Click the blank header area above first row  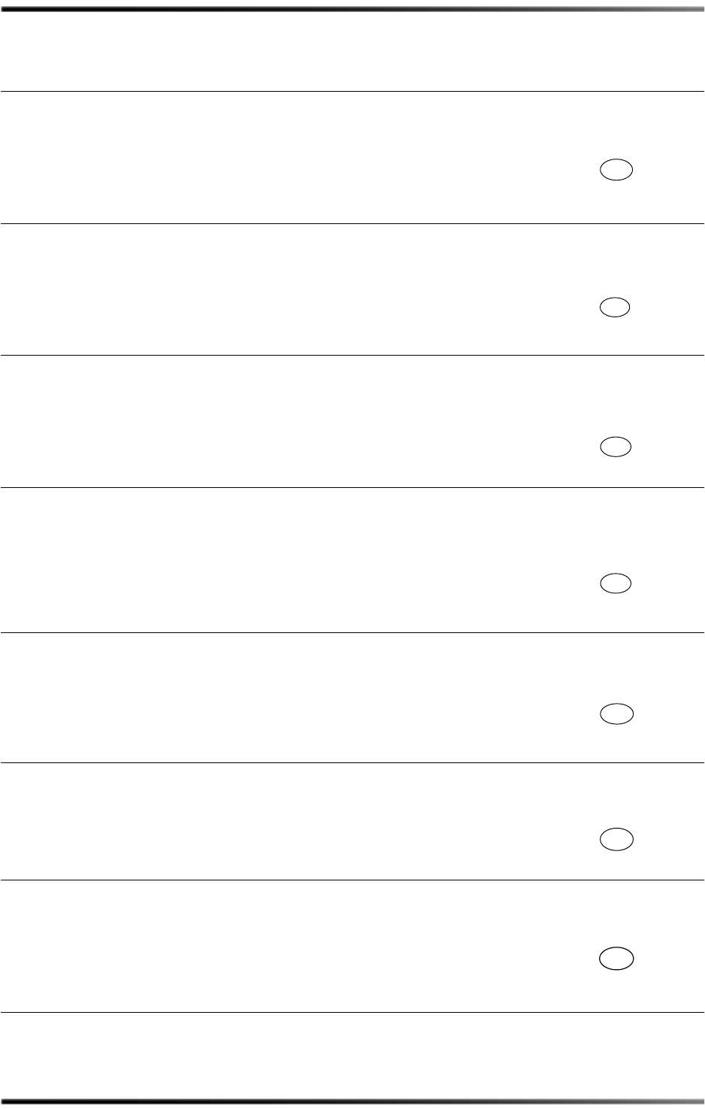352,51
